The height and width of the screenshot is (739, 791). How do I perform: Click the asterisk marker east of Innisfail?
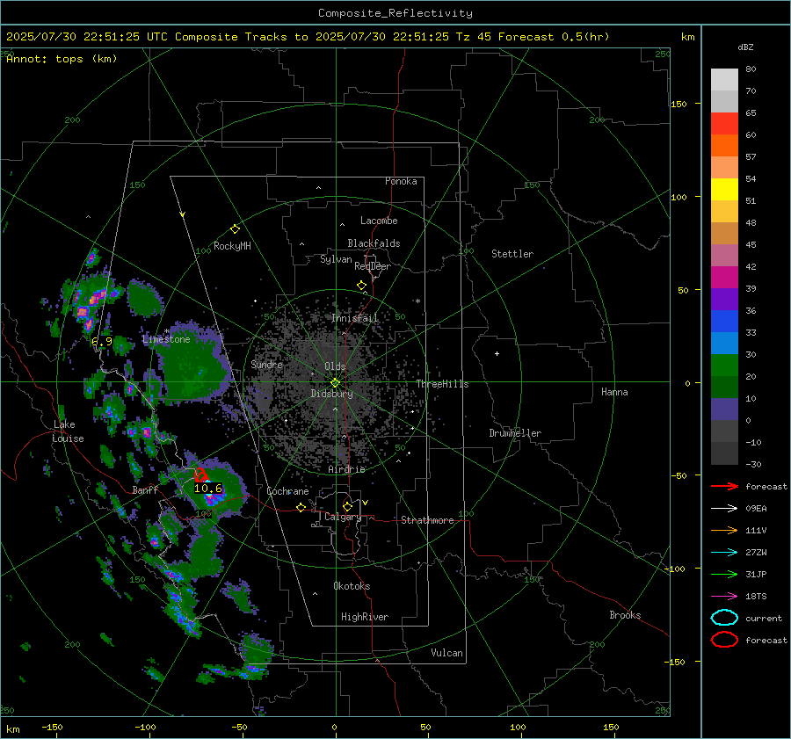click(417, 301)
